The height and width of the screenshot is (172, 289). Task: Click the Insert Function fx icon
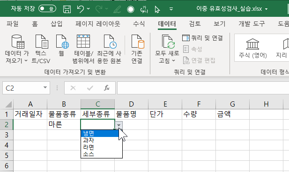pos(107,88)
